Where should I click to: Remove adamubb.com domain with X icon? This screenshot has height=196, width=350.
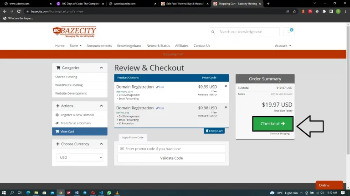[226, 86]
